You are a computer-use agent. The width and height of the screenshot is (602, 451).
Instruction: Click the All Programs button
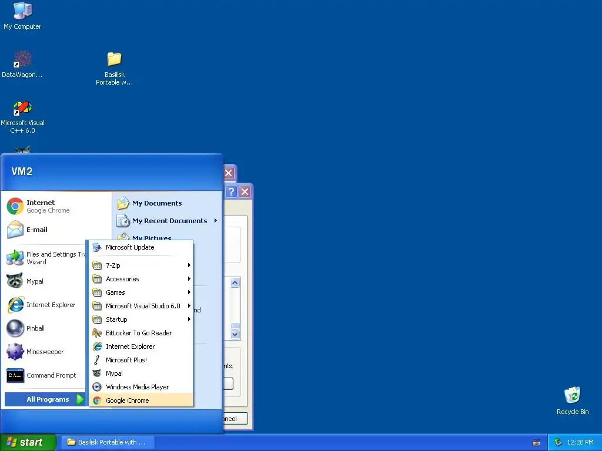(45, 399)
